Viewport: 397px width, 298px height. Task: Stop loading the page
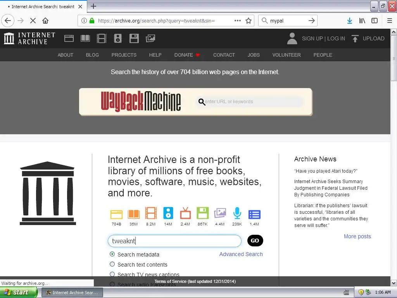click(x=33, y=21)
